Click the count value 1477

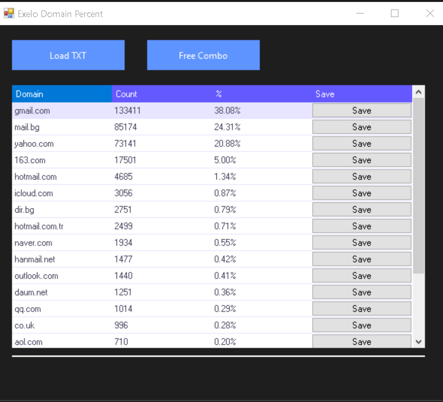123,259
